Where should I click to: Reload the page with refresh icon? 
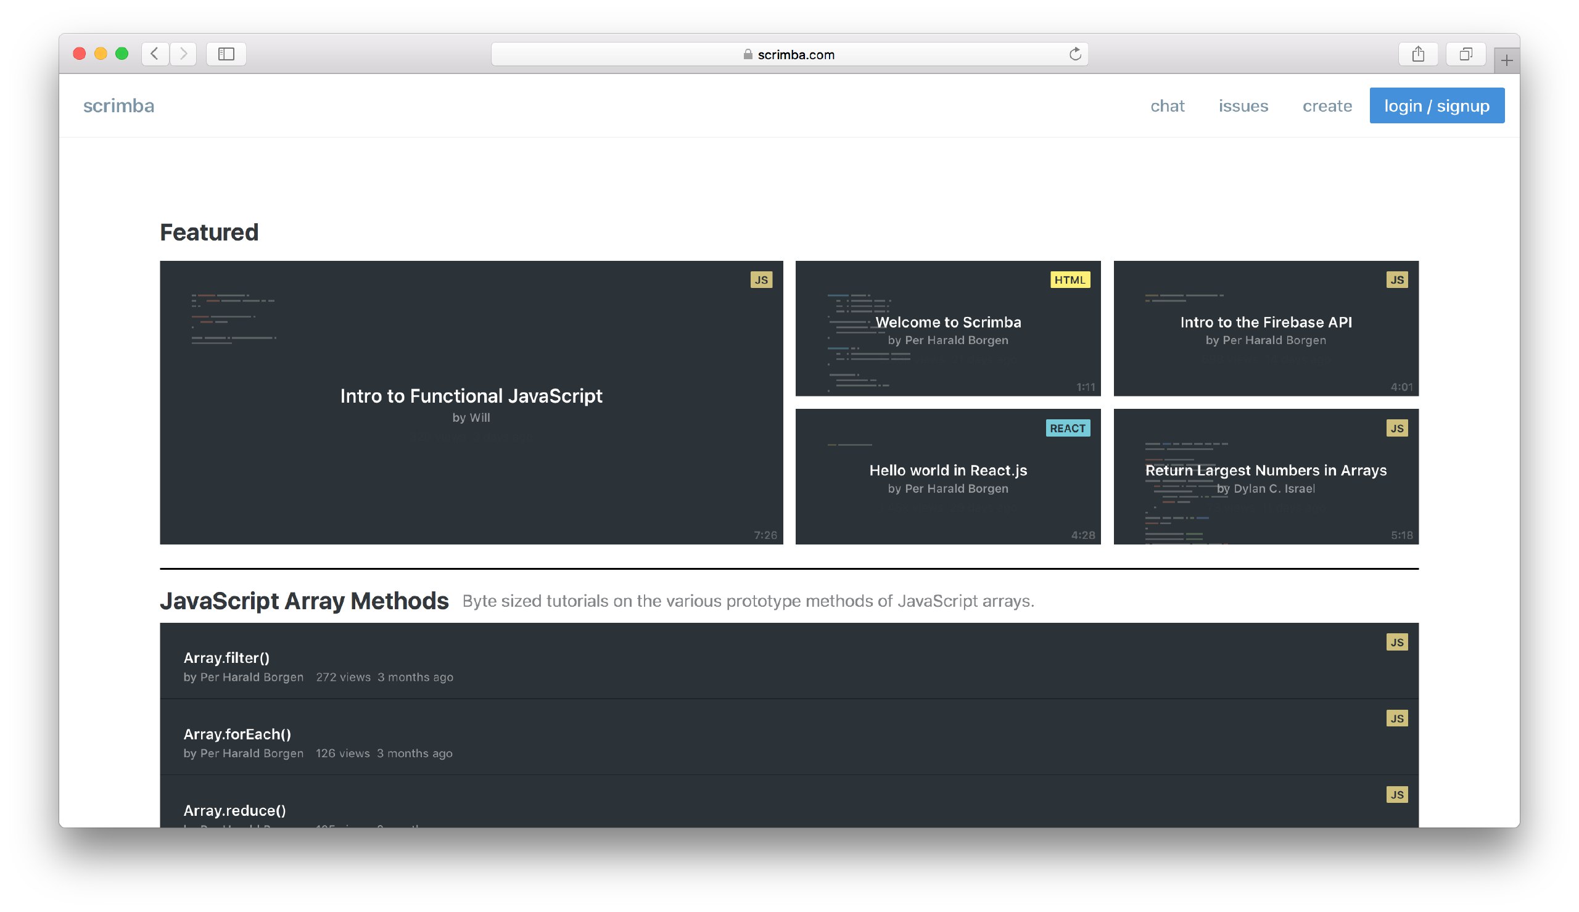[x=1075, y=54]
